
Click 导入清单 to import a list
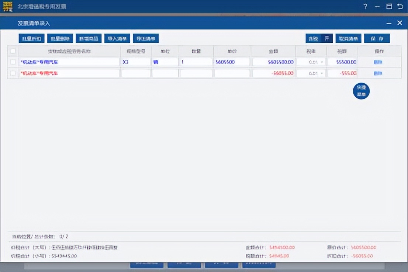pyautogui.click(x=117, y=38)
